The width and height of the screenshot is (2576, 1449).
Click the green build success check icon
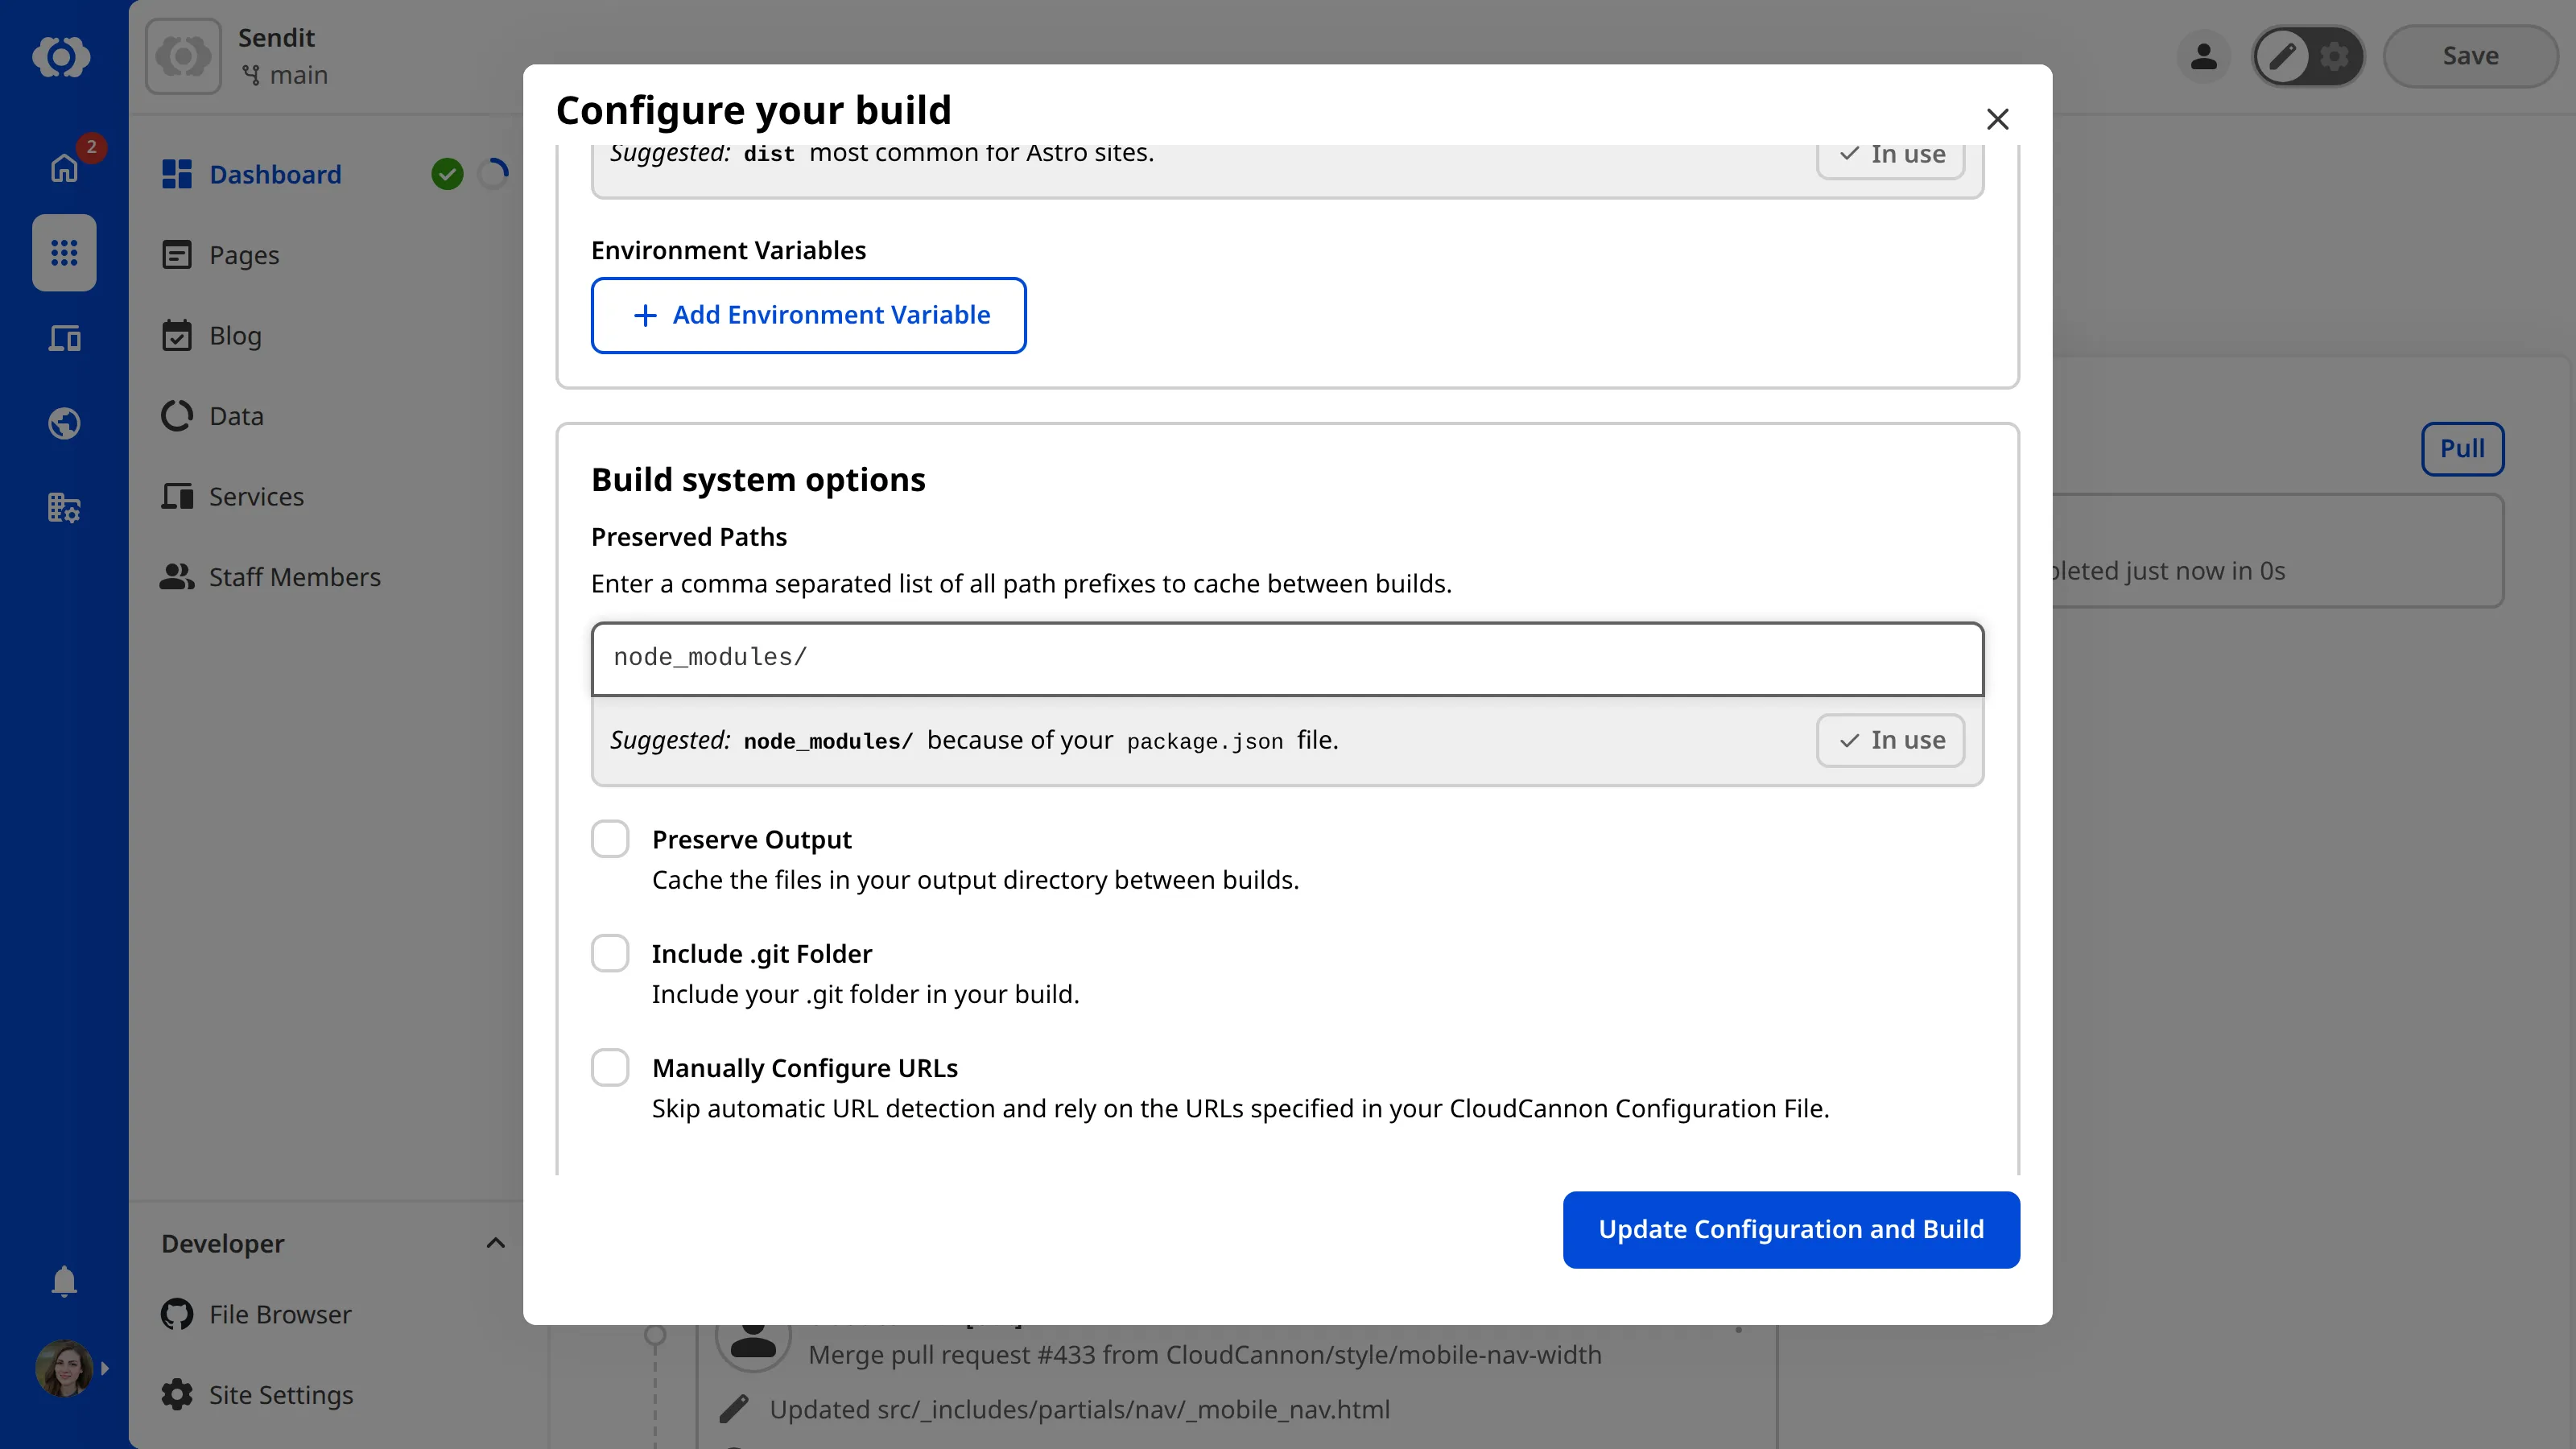click(x=447, y=173)
